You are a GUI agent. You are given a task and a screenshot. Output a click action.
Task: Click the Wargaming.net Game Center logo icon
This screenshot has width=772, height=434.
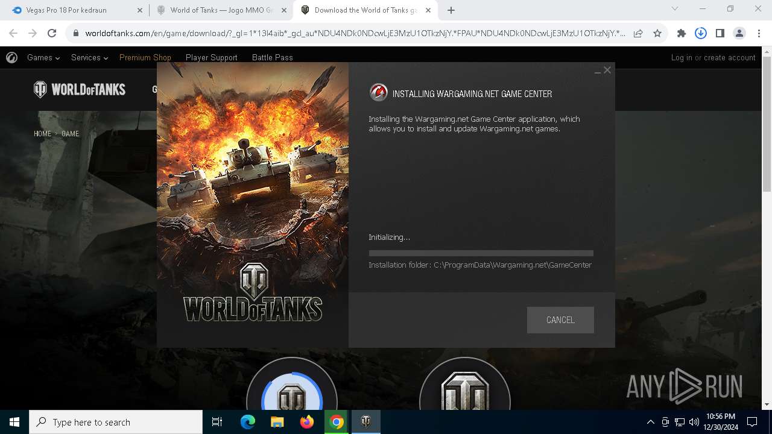(x=378, y=92)
